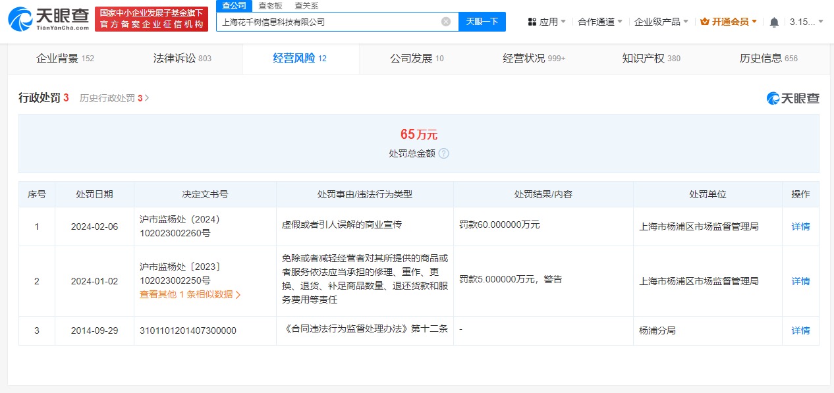This screenshot has height=393, width=834.
Task: Open the notification bell icon
Action: (x=774, y=22)
